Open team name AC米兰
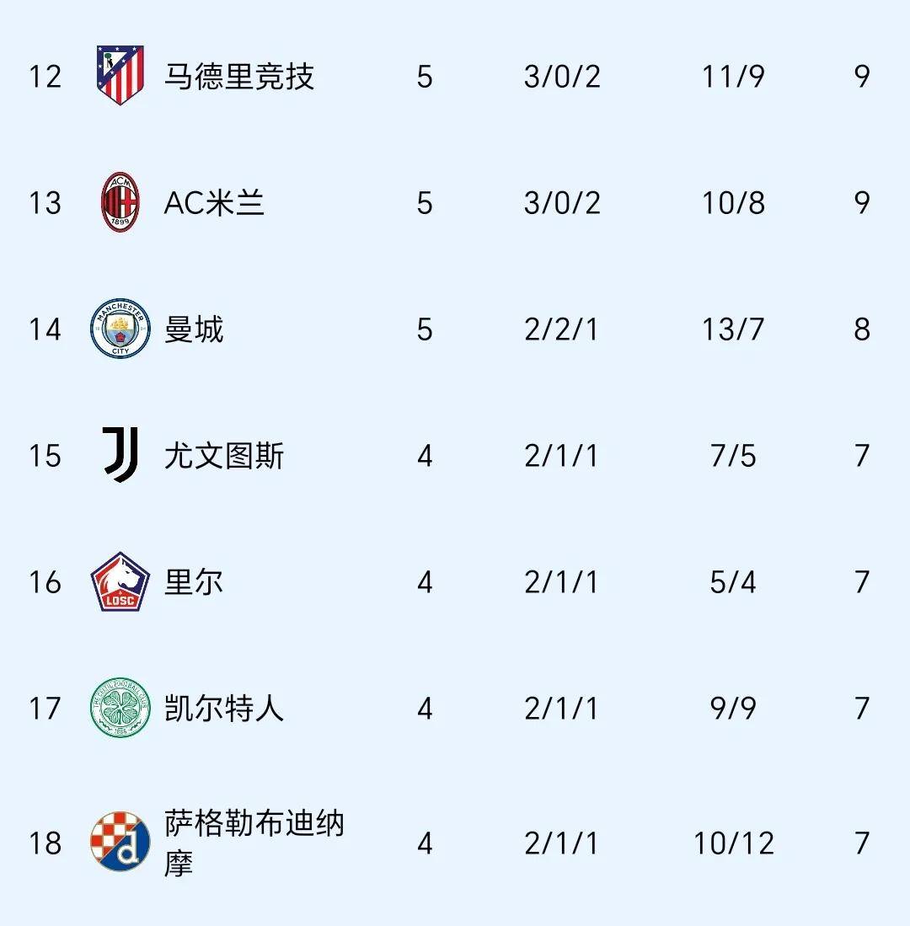Screen dimensions: 910x926 click(x=214, y=203)
